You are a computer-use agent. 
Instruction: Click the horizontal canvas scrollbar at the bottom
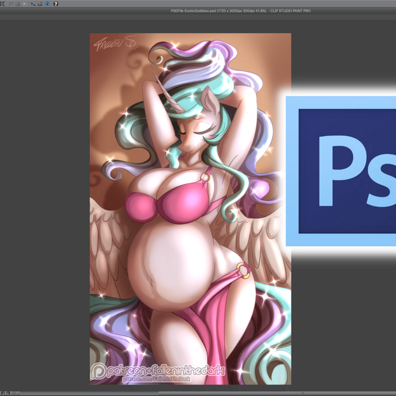tap(207, 393)
